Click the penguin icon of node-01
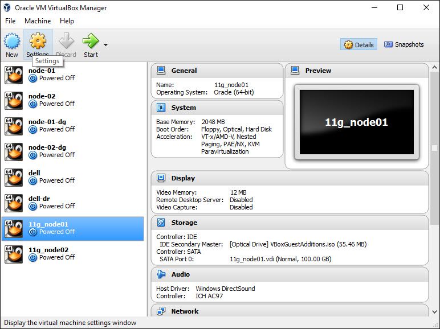Image resolution: width=440 pixels, height=329 pixels. click(x=14, y=75)
